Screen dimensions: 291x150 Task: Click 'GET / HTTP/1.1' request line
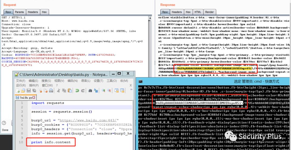[13, 18]
